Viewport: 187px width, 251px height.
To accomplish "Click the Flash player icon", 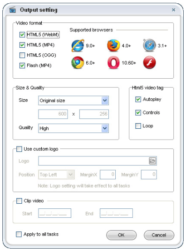I will click(x=150, y=62).
